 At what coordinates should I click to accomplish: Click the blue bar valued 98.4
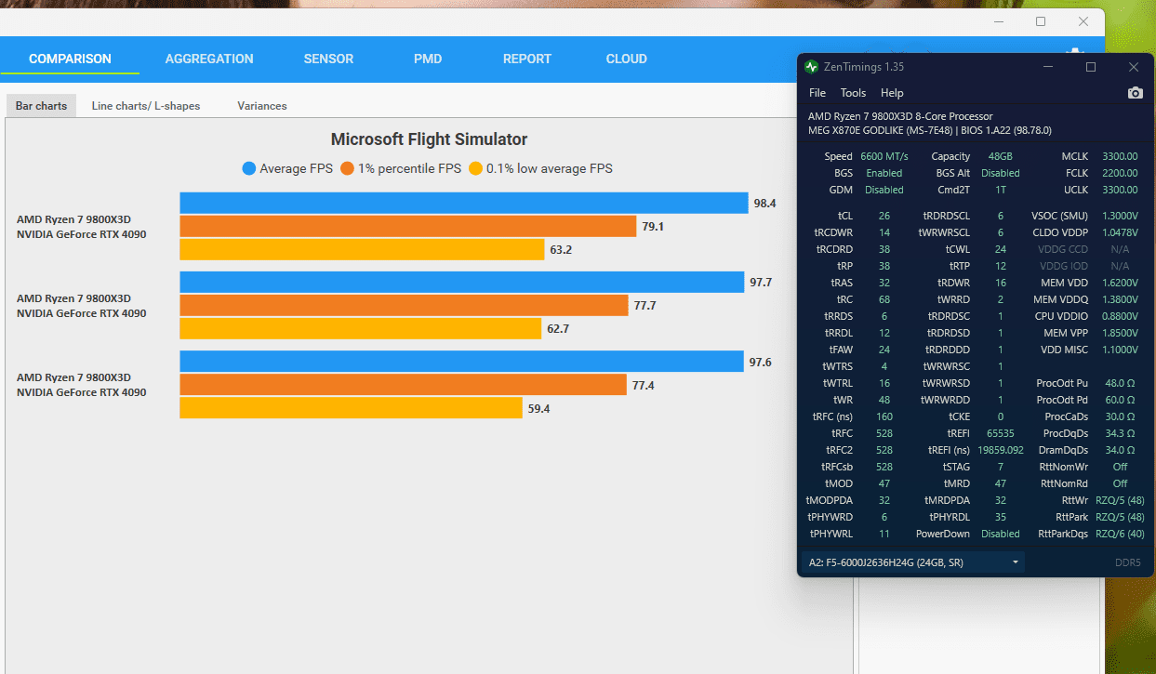[x=464, y=203]
